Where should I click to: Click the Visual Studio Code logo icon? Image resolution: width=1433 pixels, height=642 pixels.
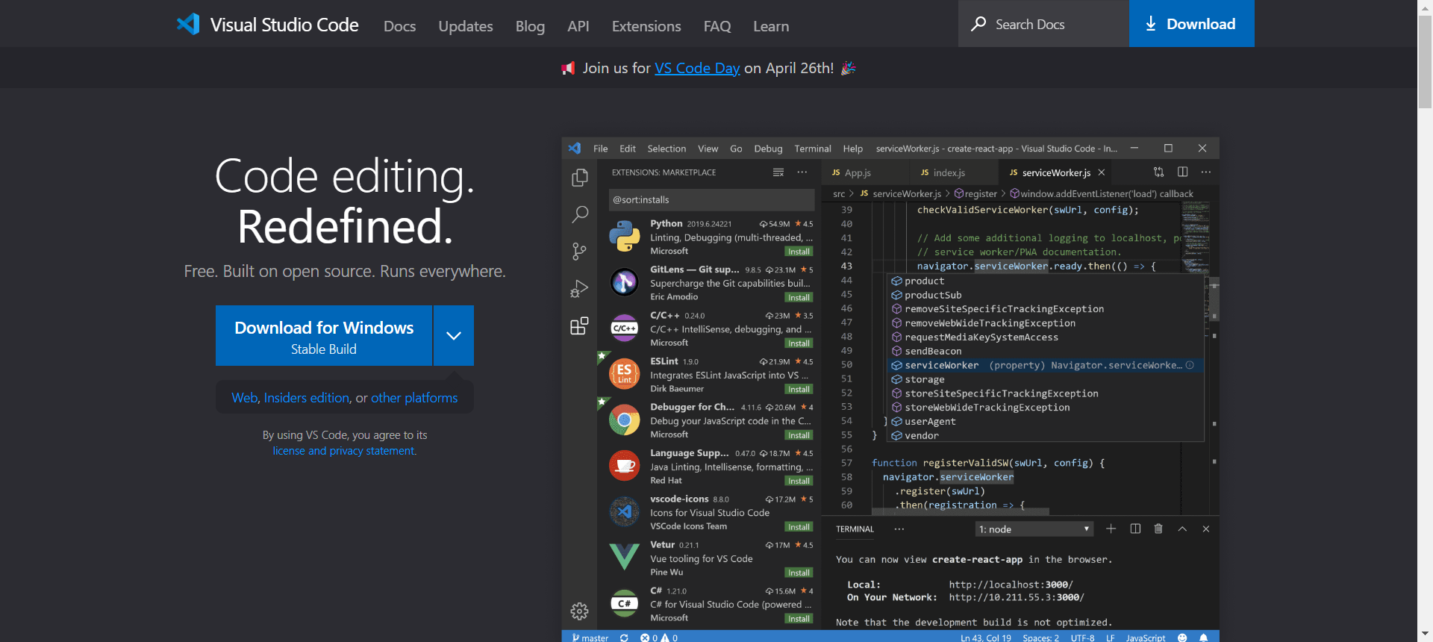(188, 25)
